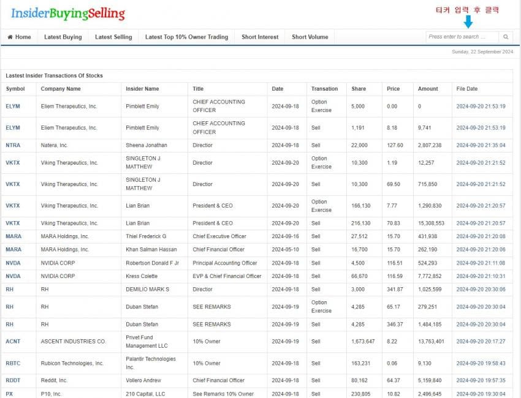Image resolution: width=521 pixels, height=398 pixels.
Task: Open ACNT symbol link
Action: pos(13,341)
